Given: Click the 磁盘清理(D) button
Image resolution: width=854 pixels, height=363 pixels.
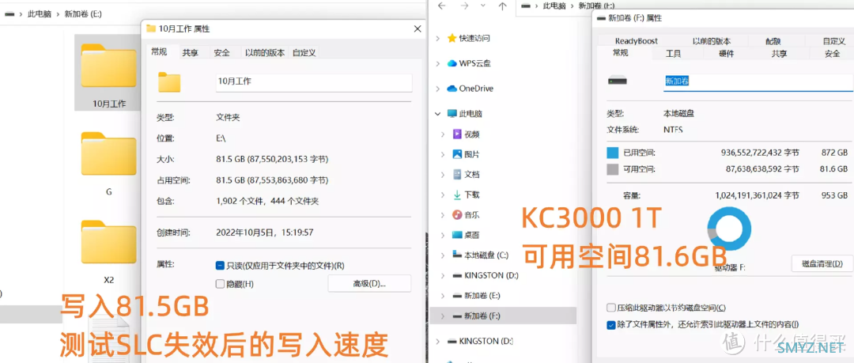Looking at the screenshot, I should tap(822, 264).
